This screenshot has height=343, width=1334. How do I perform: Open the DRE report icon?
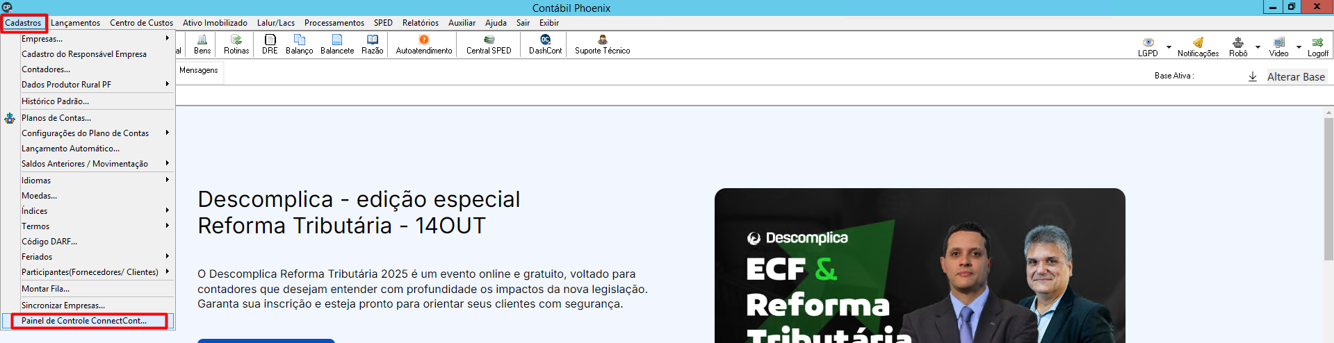[x=270, y=44]
